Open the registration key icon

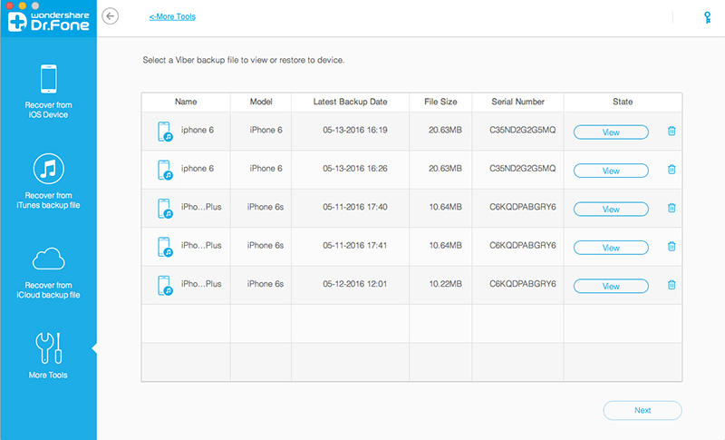coord(707,17)
